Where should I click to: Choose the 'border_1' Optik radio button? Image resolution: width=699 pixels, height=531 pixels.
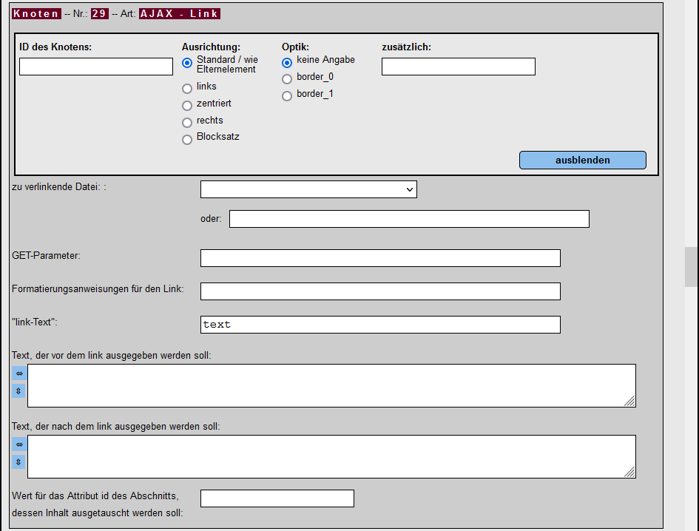287,96
